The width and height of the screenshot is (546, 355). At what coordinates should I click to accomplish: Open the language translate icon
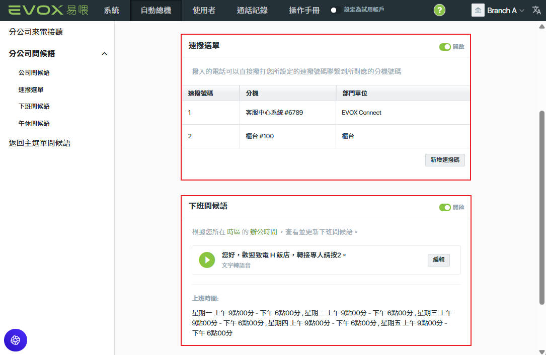point(536,10)
